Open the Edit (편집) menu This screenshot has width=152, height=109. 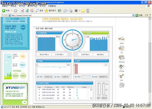pos(13,6)
